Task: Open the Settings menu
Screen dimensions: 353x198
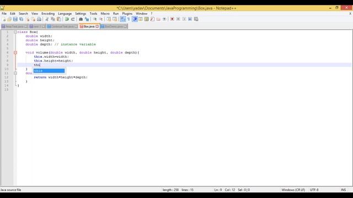Action: click(81, 14)
